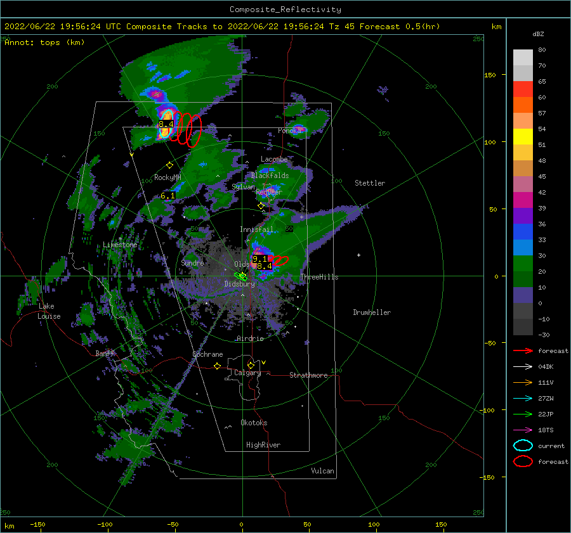Image resolution: width=571 pixels, height=533 pixels.
Task: Click the Cochrane town label
Action: point(207,354)
